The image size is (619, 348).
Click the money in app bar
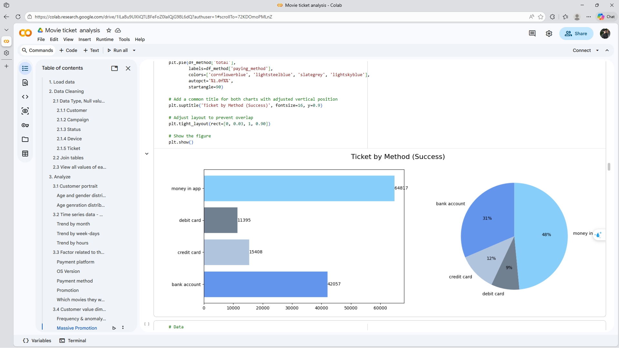[x=299, y=188]
